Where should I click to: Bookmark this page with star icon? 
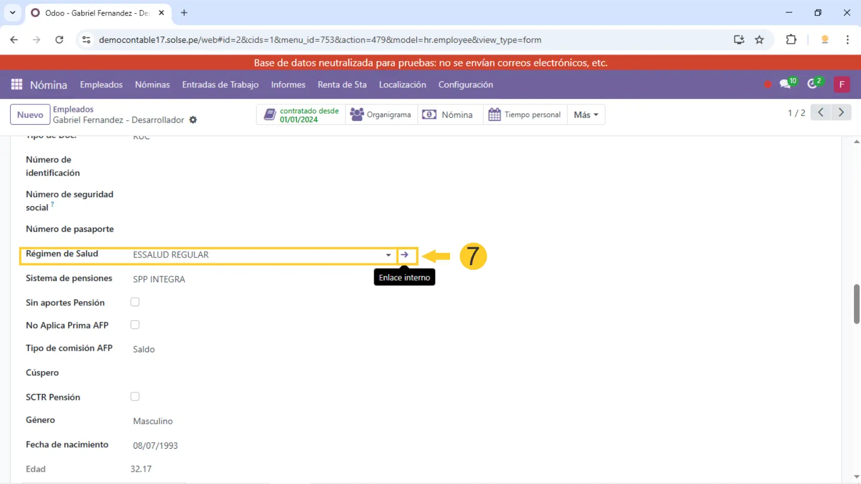pyautogui.click(x=759, y=40)
